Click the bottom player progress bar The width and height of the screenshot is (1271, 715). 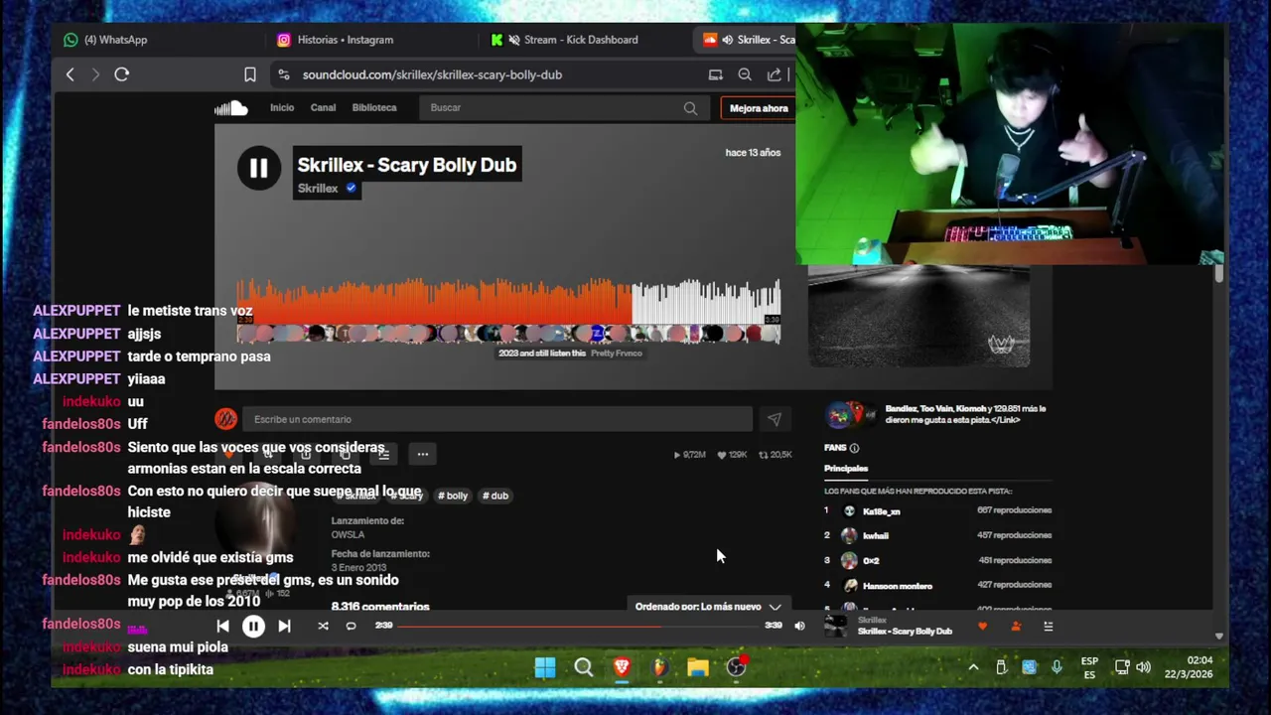(579, 626)
